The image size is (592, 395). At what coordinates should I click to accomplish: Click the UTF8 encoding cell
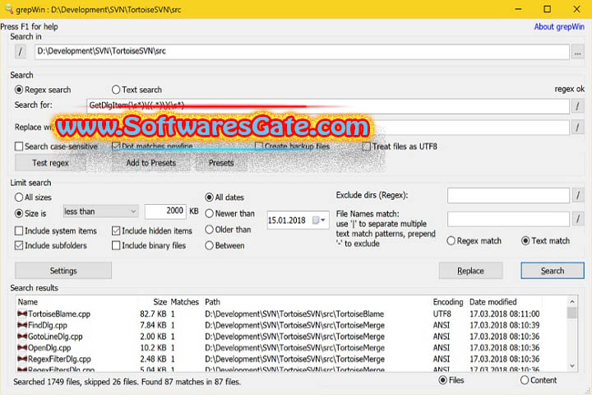click(442, 314)
